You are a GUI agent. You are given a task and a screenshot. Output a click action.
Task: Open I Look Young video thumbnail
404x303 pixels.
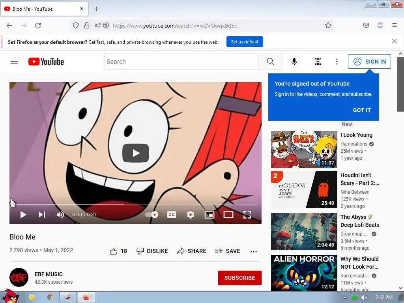[304, 150]
